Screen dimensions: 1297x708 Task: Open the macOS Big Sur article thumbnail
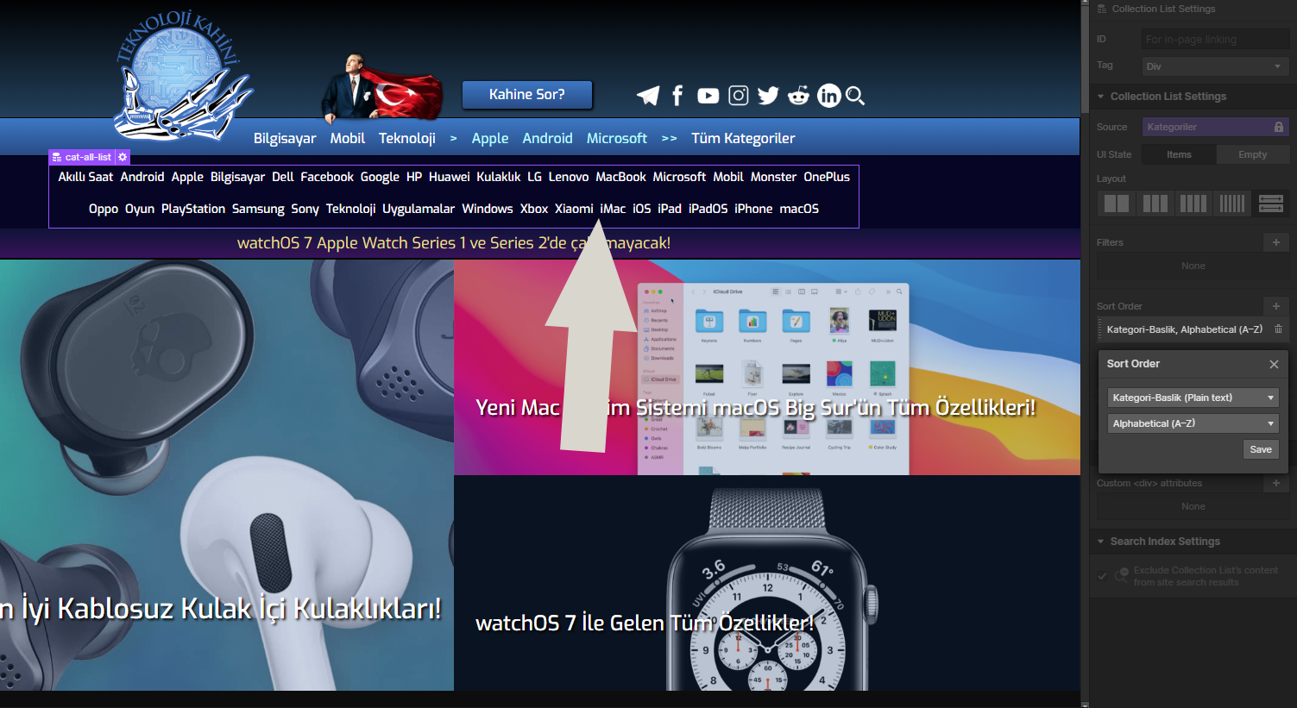(767, 367)
